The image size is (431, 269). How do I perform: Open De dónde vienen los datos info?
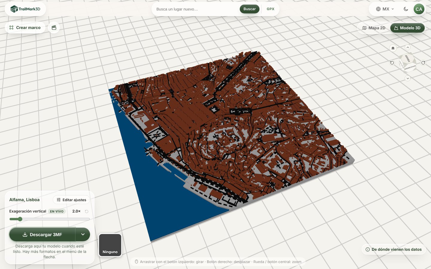(x=394, y=249)
